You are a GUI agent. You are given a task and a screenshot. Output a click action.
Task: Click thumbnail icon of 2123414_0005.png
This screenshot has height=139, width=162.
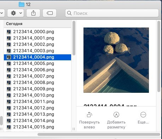tap(9, 64)
